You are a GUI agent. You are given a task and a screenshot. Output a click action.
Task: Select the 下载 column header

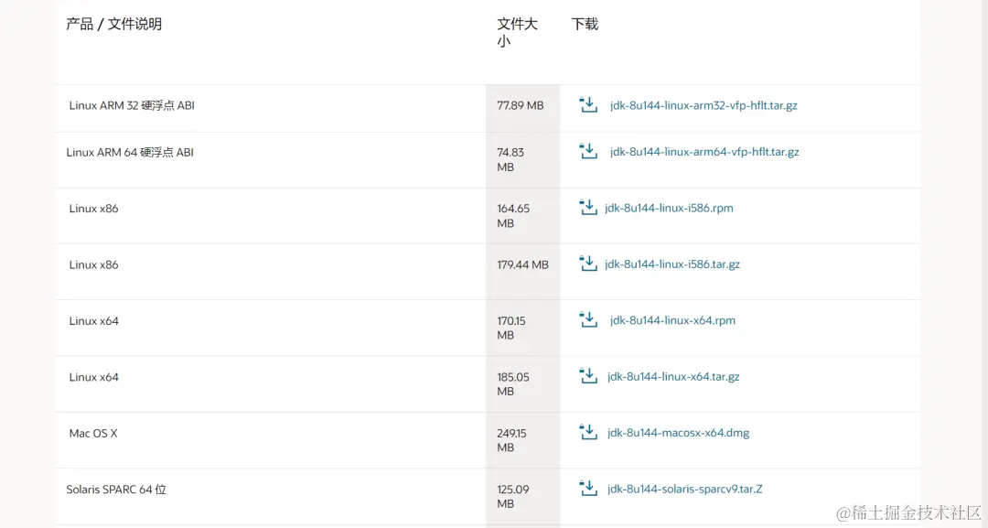click(x=584, y=24)
